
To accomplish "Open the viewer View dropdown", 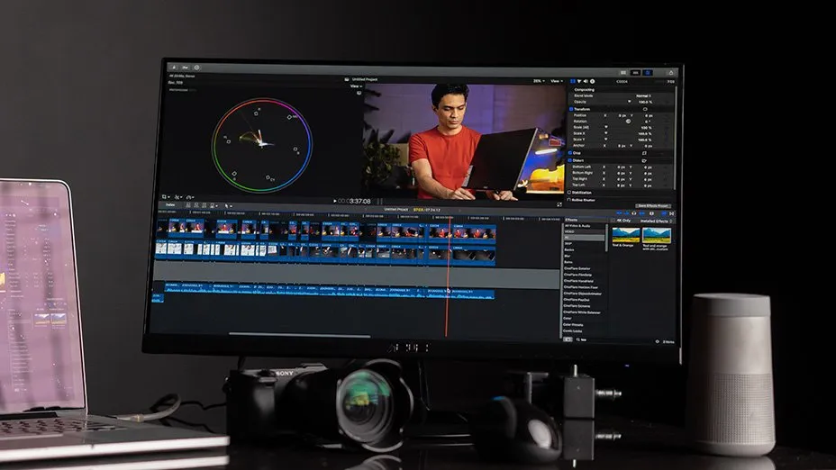I will pyautogui.click(x=557, y=80).
